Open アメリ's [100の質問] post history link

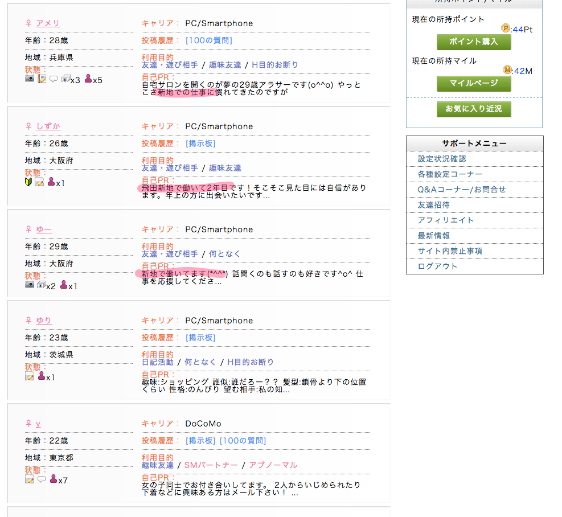(208, 40)
